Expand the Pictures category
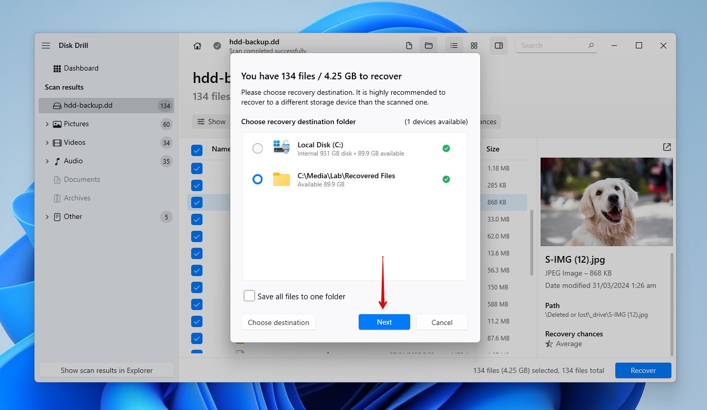 [47, 124]
